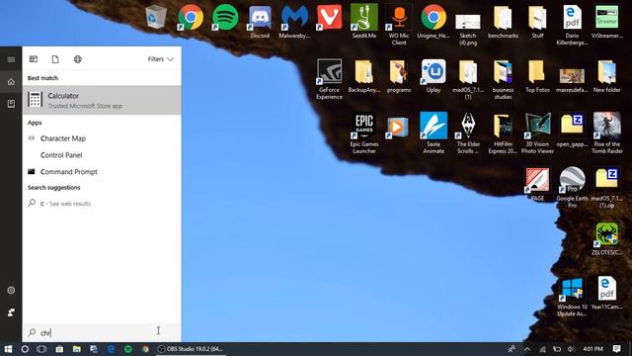632x356 pixels.
Task: Open Control Panel from search results
Action: [x=102, y=155]
